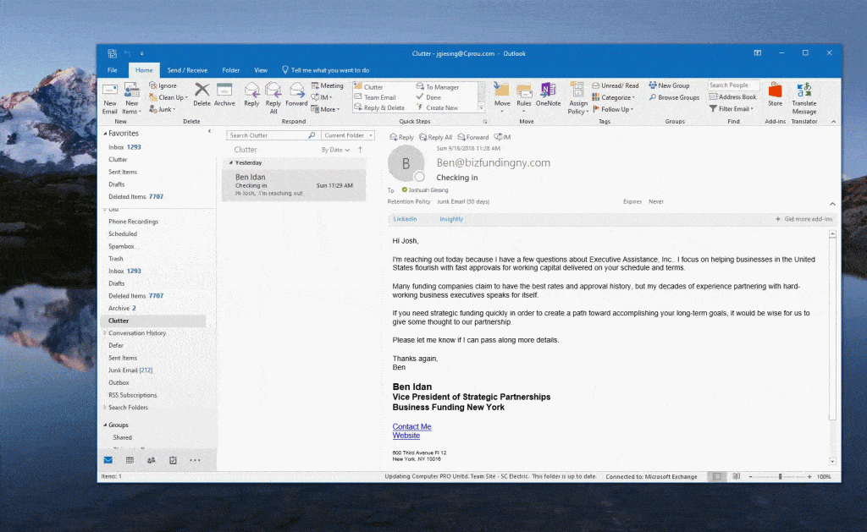Open the Move to folder icon
The image size is (867, 532).
click(502, 90)
